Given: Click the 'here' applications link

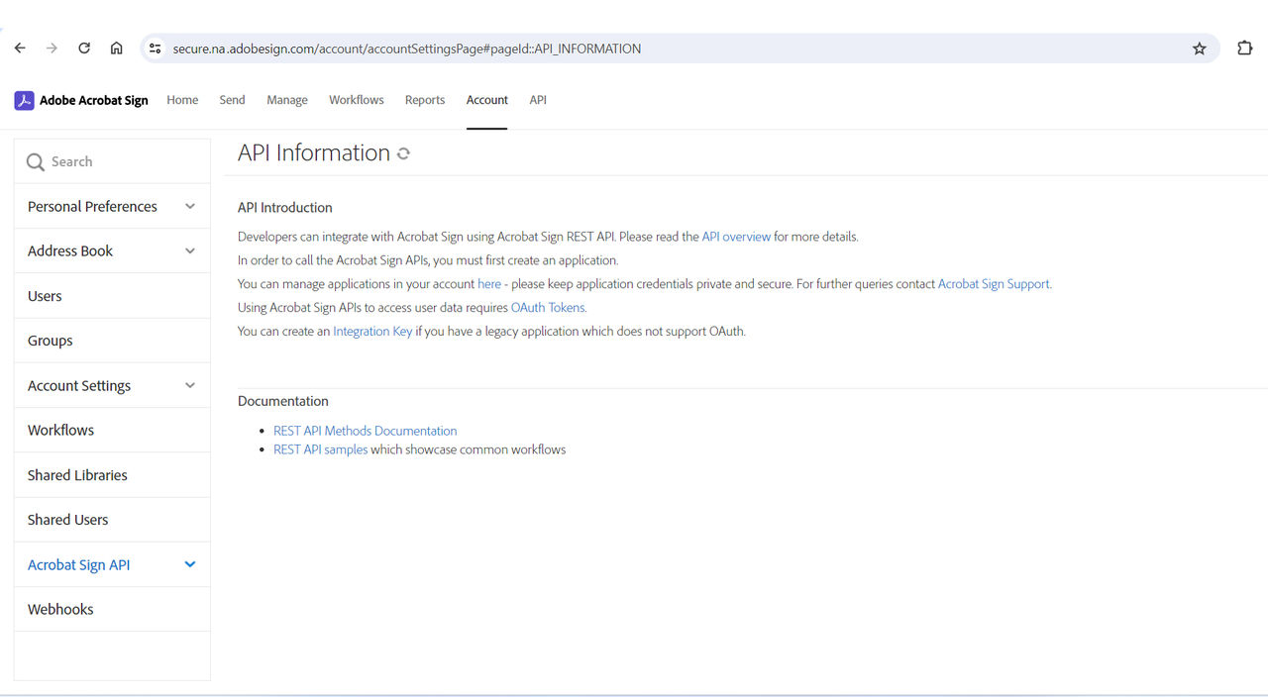Looking at the screenshot, I should coord(489,284).
